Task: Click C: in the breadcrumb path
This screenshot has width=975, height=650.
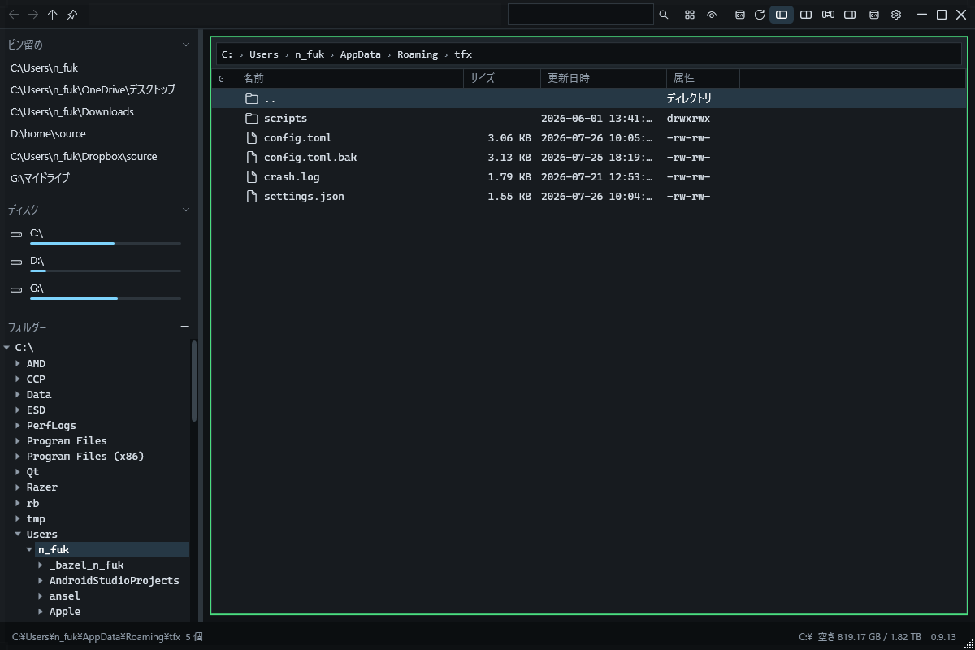Action: [x=227, y=54]
